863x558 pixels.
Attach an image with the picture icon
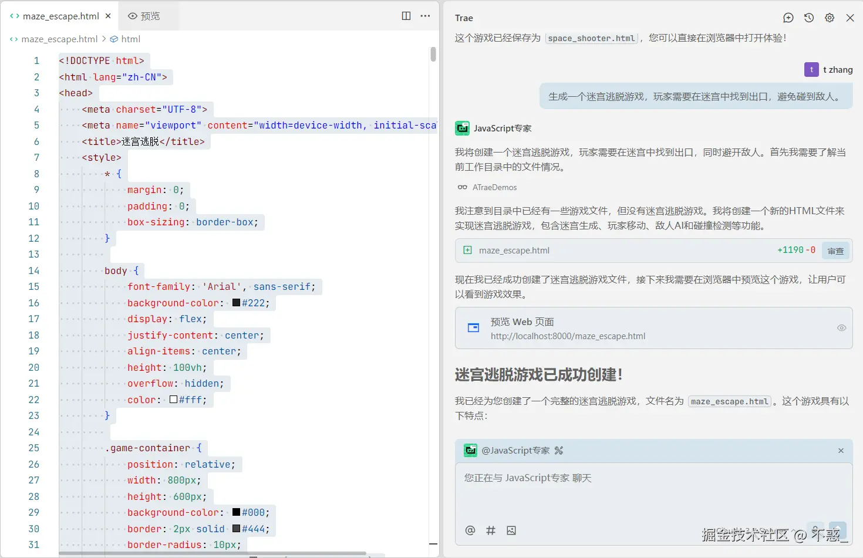click(511, 530)
